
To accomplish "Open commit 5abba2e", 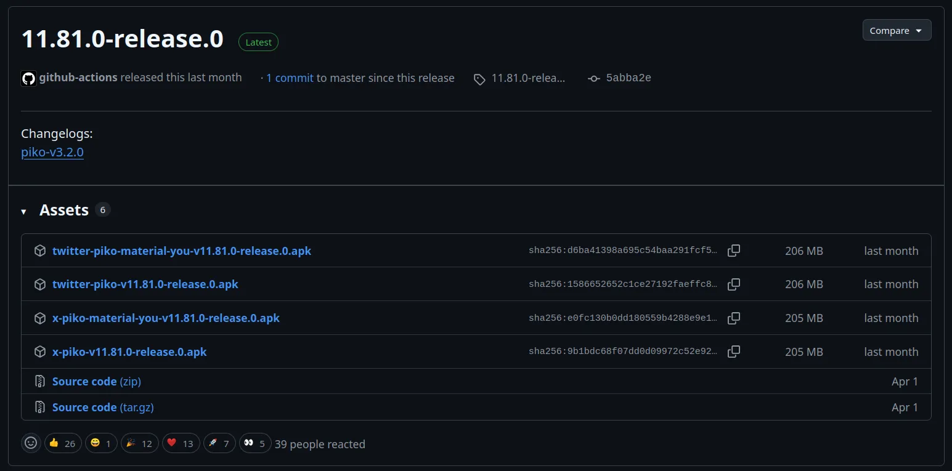I will [629, 78].
